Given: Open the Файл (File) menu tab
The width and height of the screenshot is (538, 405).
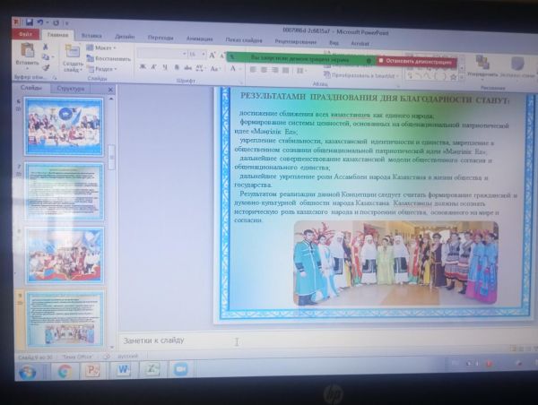Looking at the screenshot, I should point(24,35).
